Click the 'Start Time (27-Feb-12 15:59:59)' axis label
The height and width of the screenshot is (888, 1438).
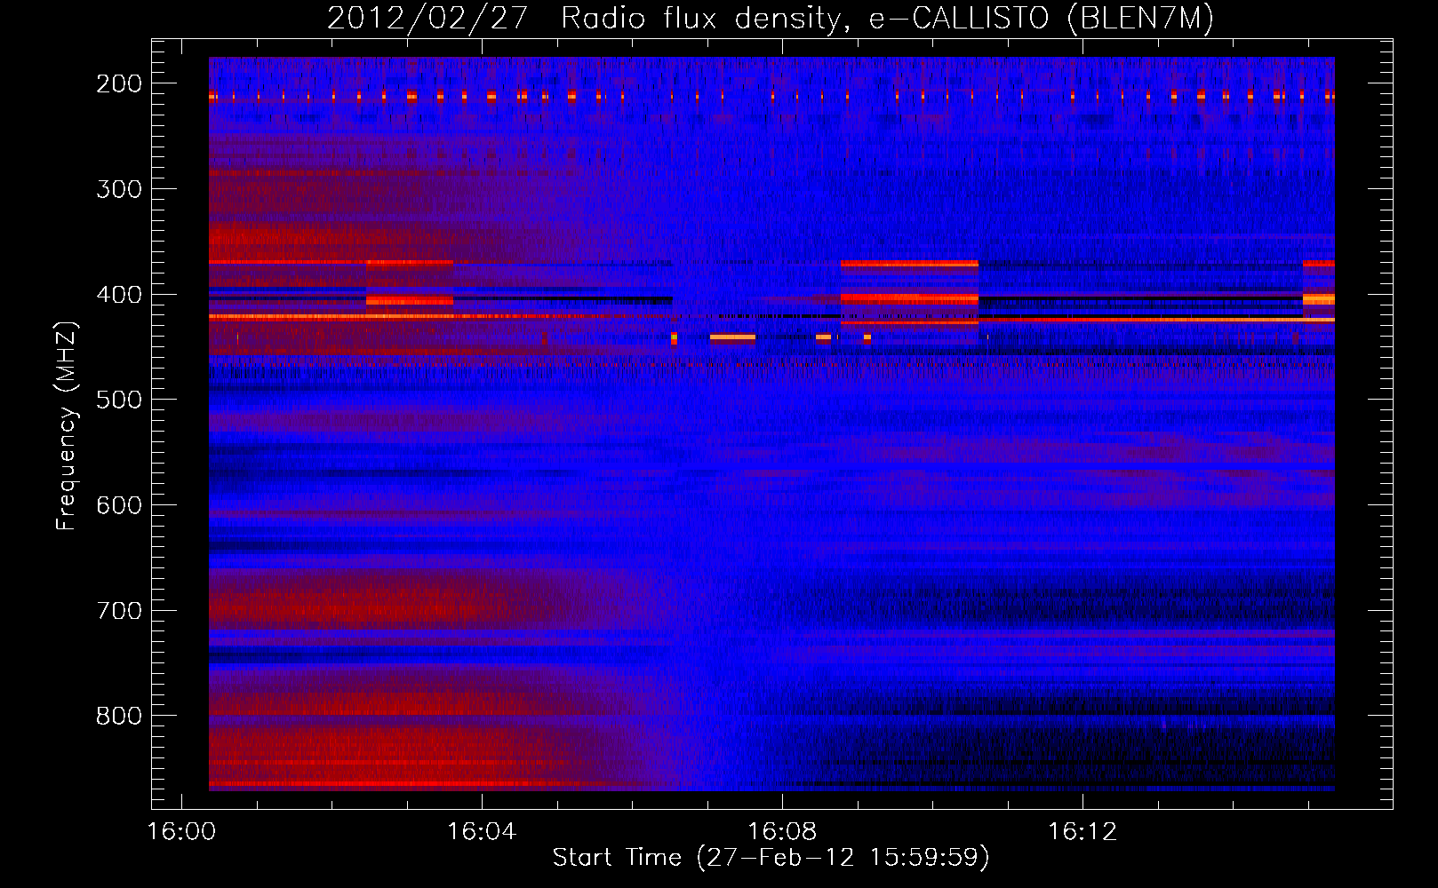(771, 858)
